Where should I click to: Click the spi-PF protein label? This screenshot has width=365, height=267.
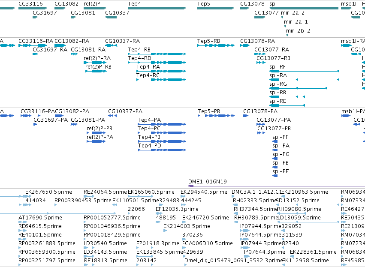(x=280, y=137)
